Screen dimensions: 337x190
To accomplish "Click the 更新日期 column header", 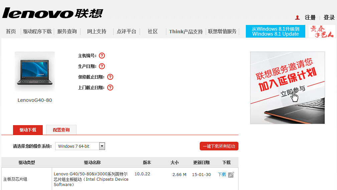I will point(201,163).
